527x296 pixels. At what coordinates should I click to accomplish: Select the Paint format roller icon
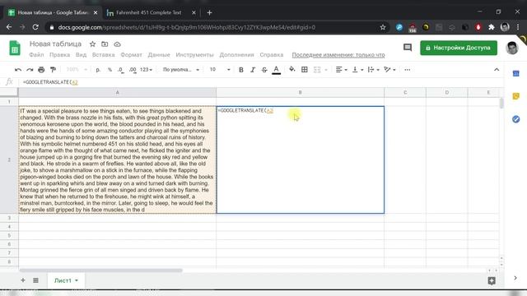(x=53, y=70)
